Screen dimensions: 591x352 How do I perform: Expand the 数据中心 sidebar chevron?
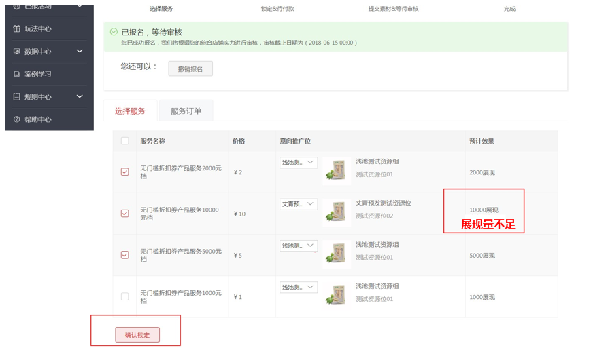click(80, 52)
